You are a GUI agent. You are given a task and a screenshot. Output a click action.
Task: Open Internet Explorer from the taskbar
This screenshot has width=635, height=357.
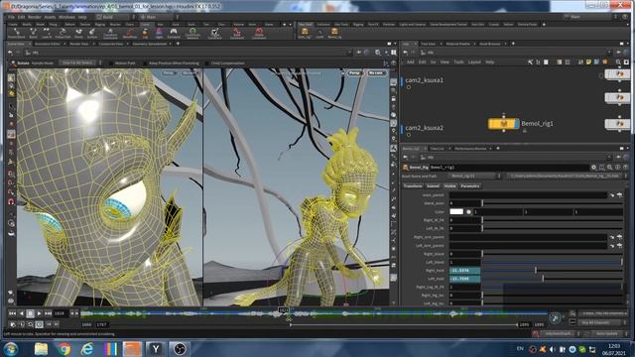click(x=87, y=349)
